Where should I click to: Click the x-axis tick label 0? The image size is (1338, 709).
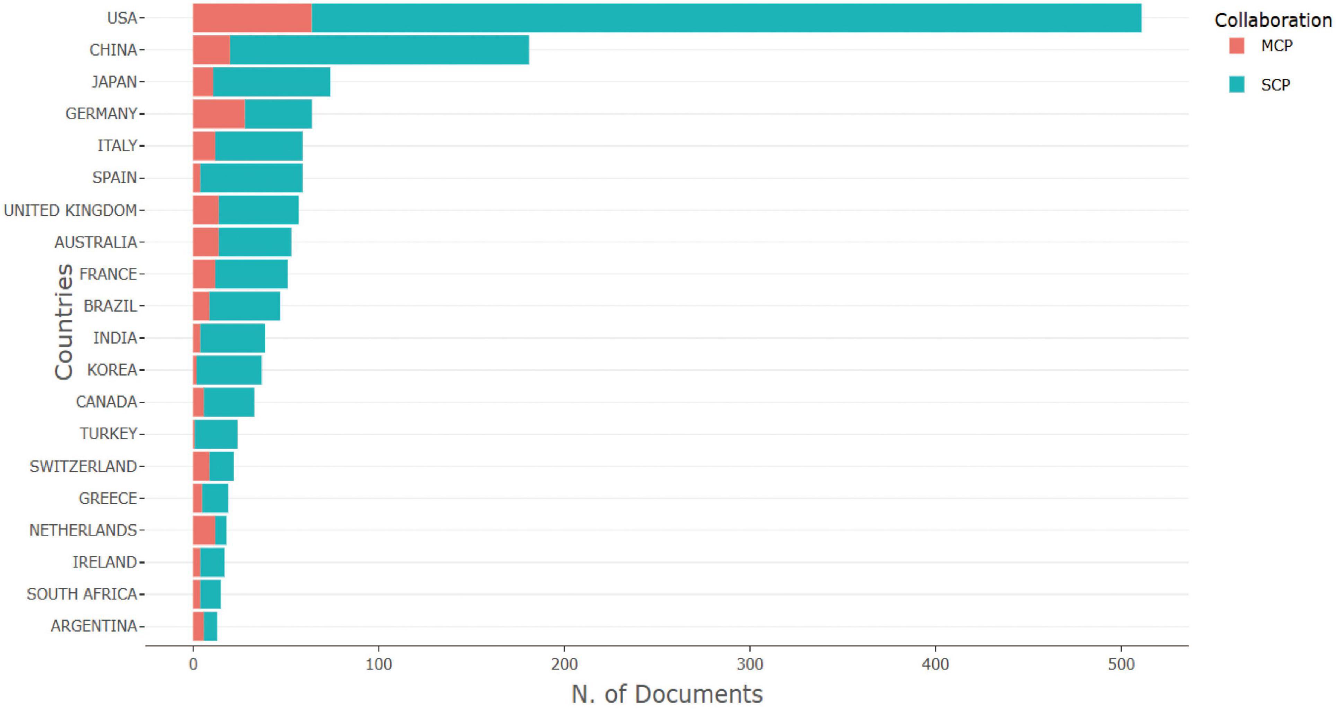[193, 664]
